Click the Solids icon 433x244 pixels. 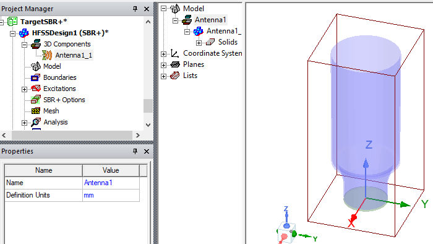tap(210, 42)
